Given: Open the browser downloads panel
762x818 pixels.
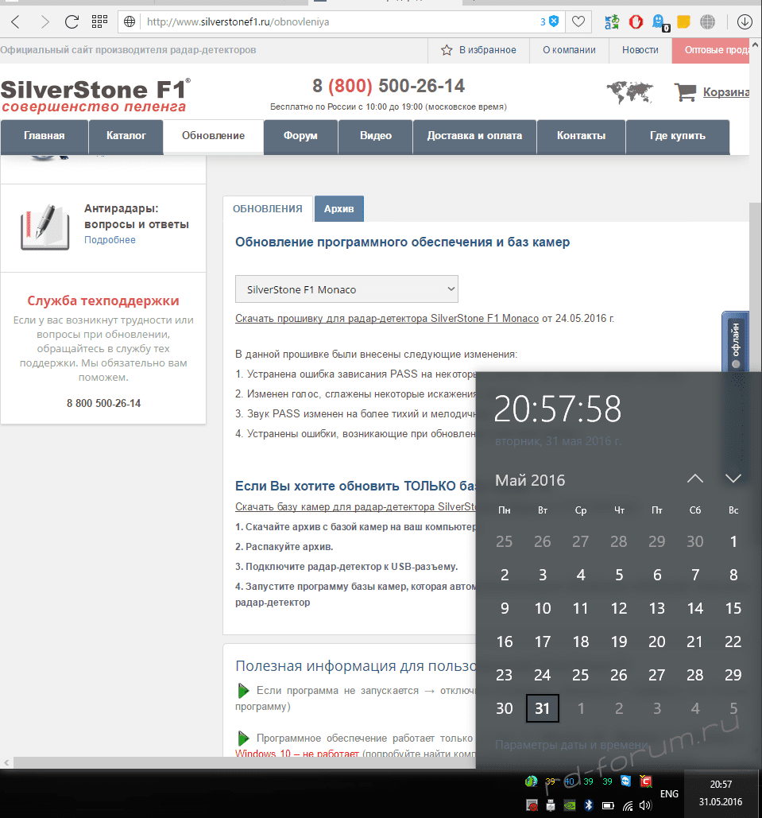Looking at the screenshot, I should coord(745,22).
